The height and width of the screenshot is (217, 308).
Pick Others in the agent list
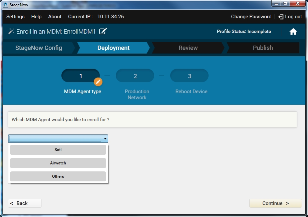point(58,176)
